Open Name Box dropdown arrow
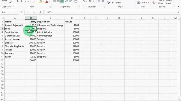The width and height of the screenshot is (181, 101). click(x=17, y=12)
